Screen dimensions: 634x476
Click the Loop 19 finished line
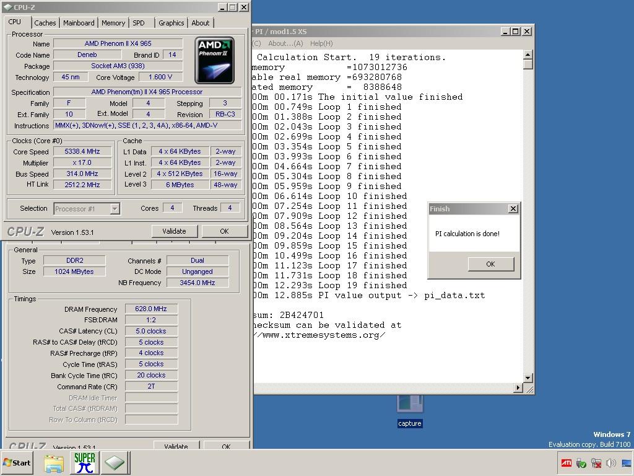pyautogui.click(x=331, y=285)
